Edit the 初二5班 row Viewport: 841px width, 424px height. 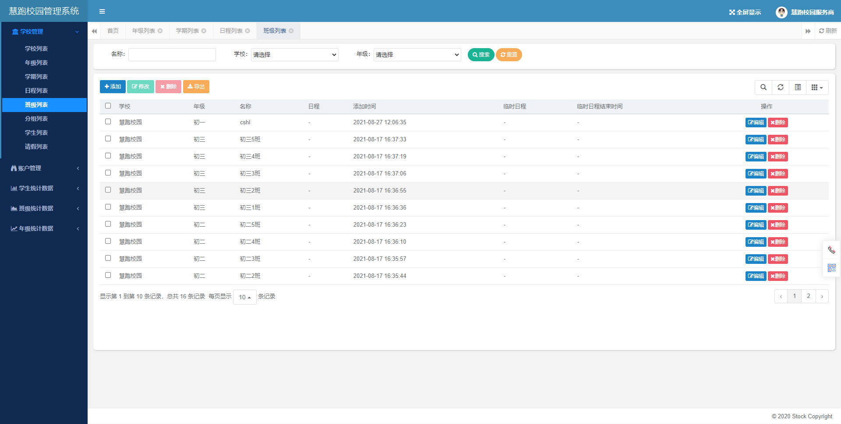[756, 225]
